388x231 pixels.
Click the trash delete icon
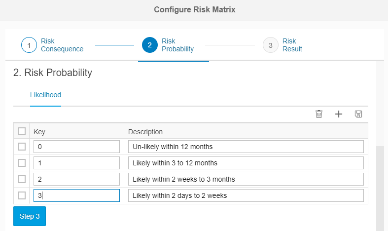tap(319, 114)
